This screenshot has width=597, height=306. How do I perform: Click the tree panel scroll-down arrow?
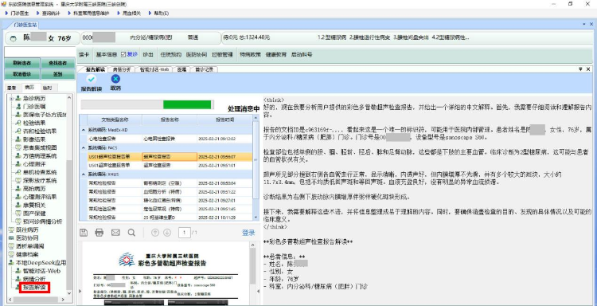pos(69,293)
